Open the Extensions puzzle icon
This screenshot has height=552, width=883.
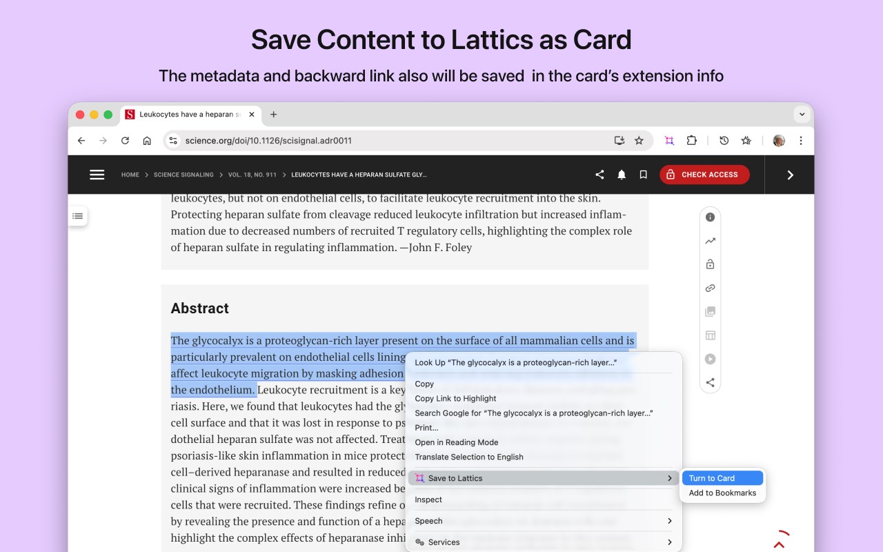pos(691,141)
